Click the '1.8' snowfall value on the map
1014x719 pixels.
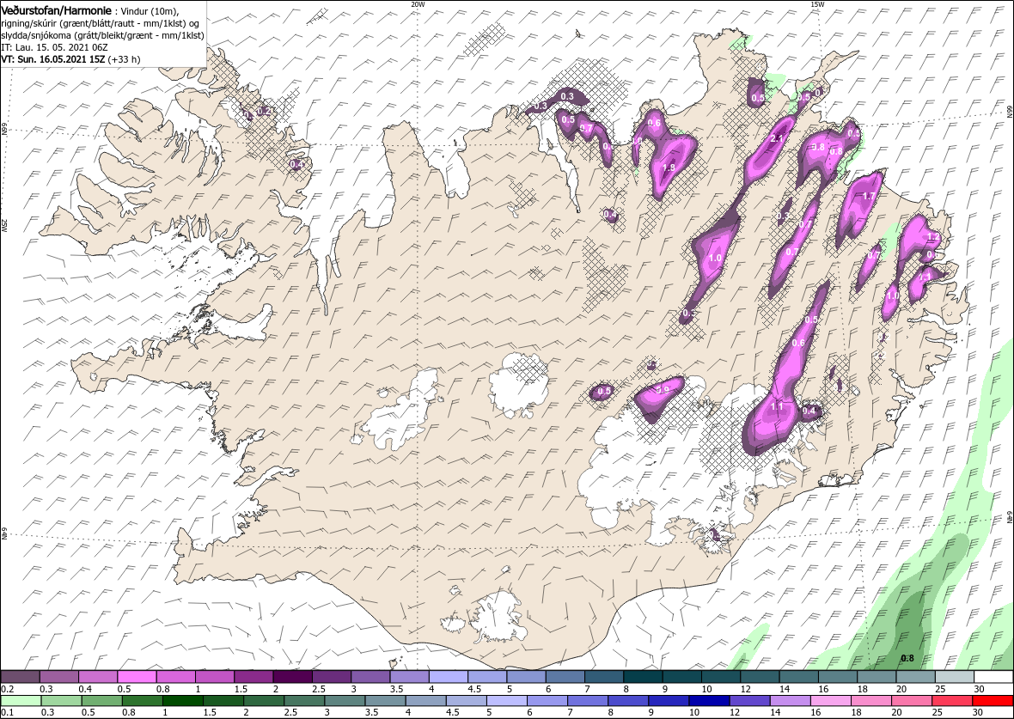(669, 167)
